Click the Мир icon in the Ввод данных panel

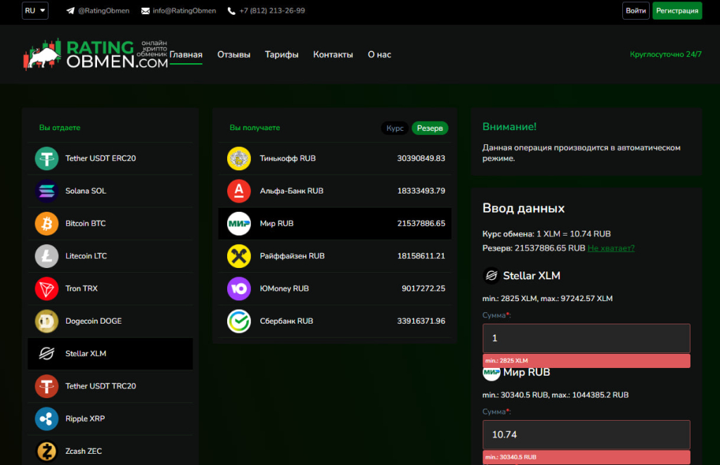491,372
